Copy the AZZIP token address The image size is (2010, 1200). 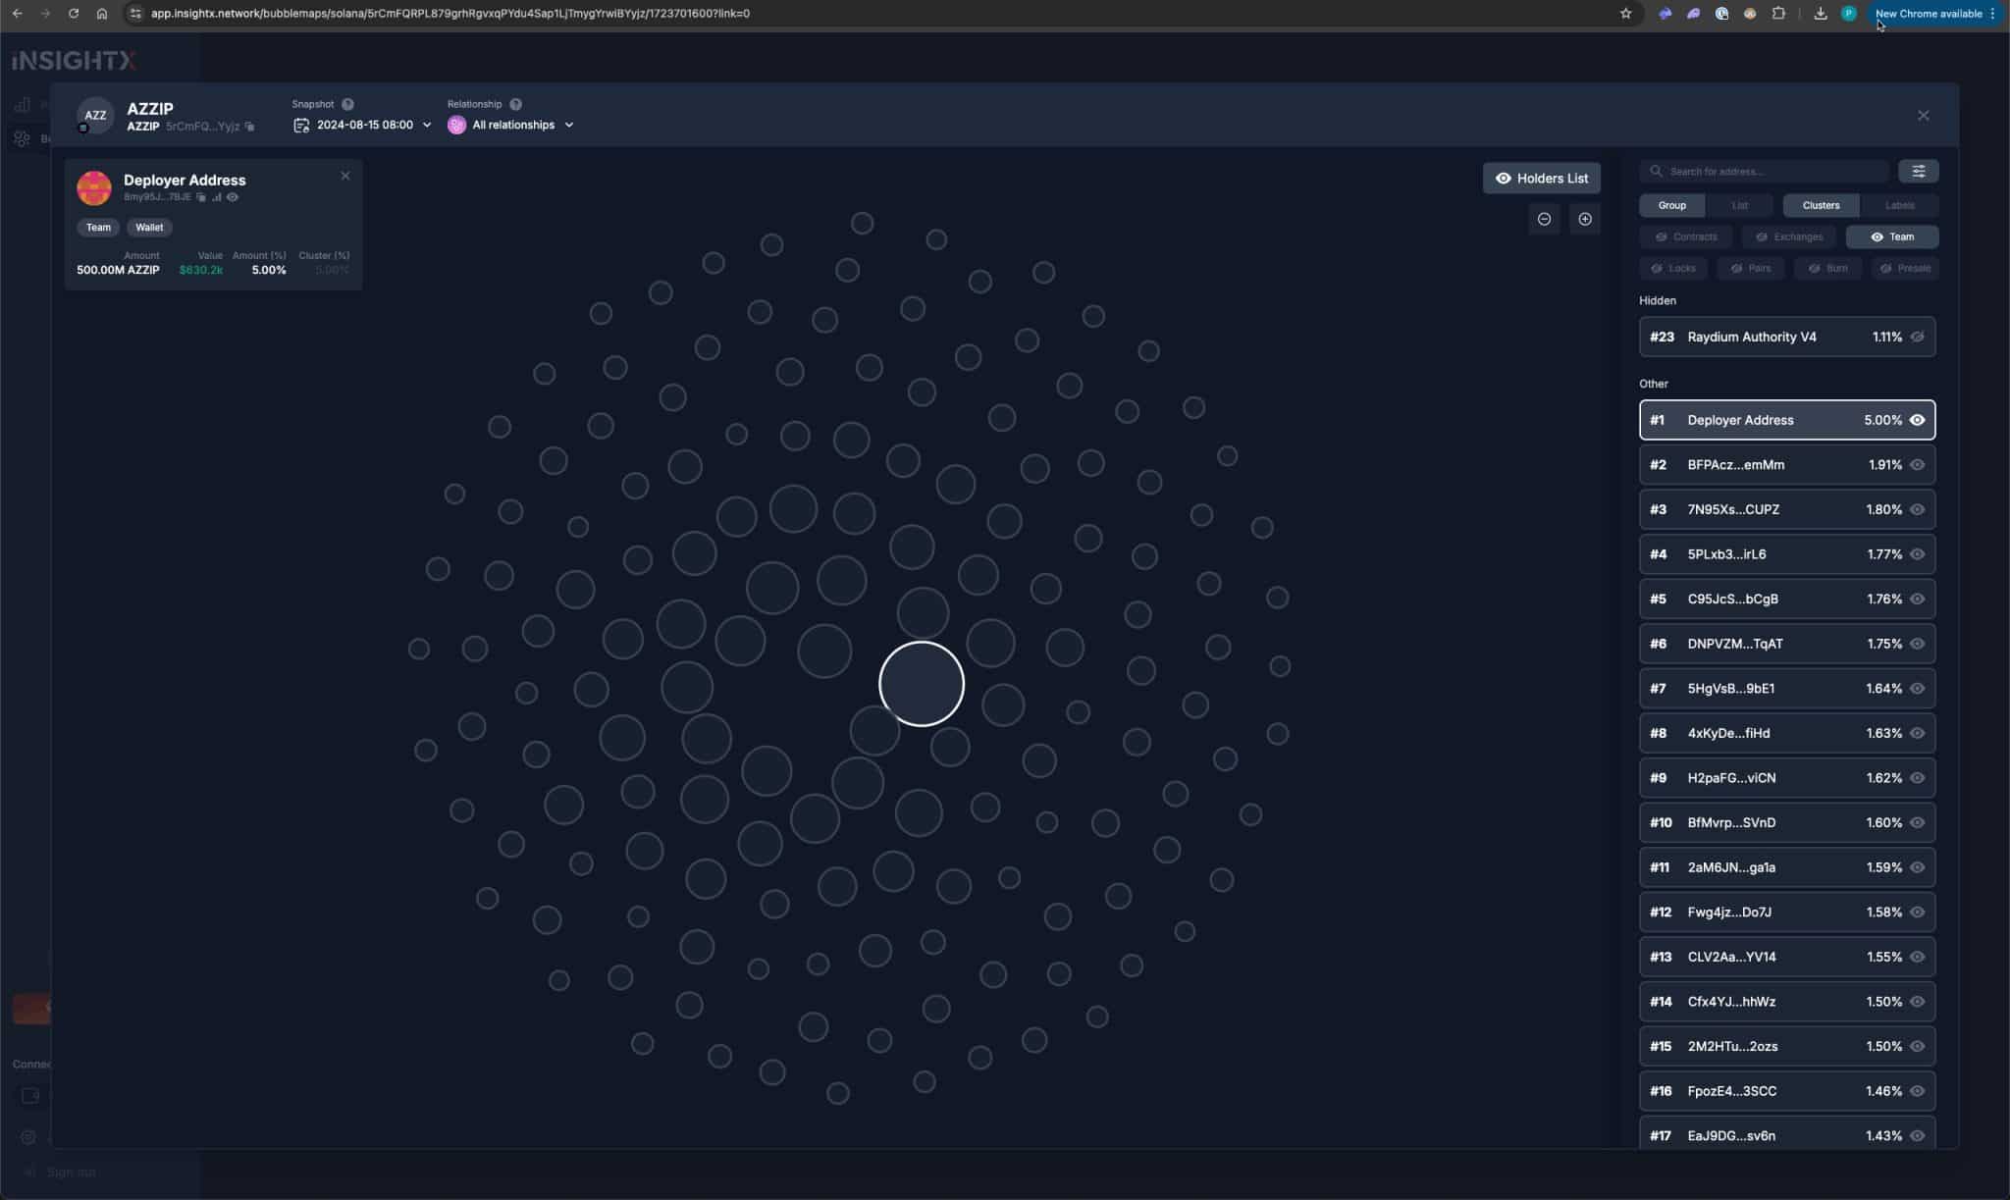pyautogui.click(x=250, y=127)
